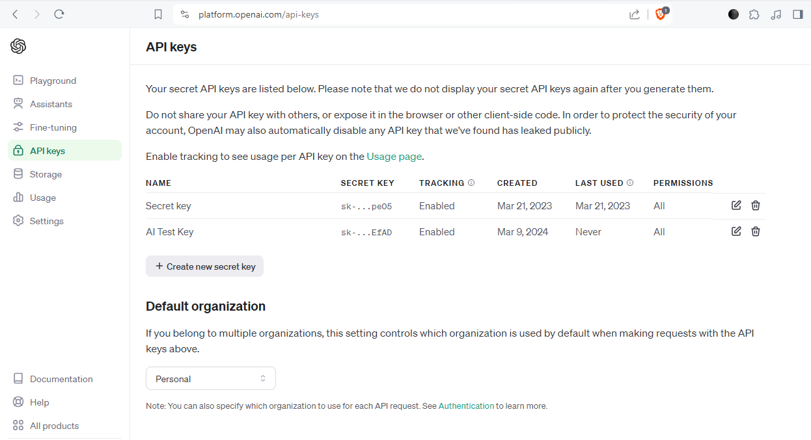Click the dark circular profile icon
Viewport: 811px width, 440px height.
(x=734, y=14)
